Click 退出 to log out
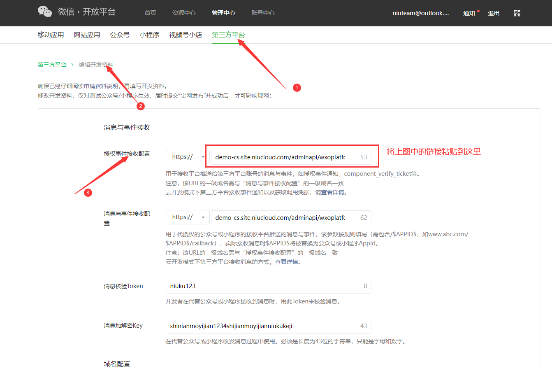The image size is (552, 373). click(494, 13)
